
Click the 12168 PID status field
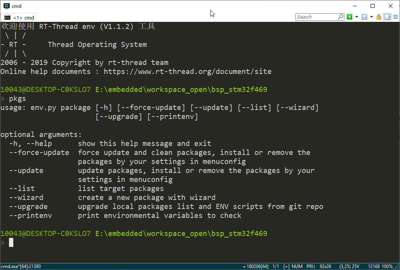click(374, 266)
